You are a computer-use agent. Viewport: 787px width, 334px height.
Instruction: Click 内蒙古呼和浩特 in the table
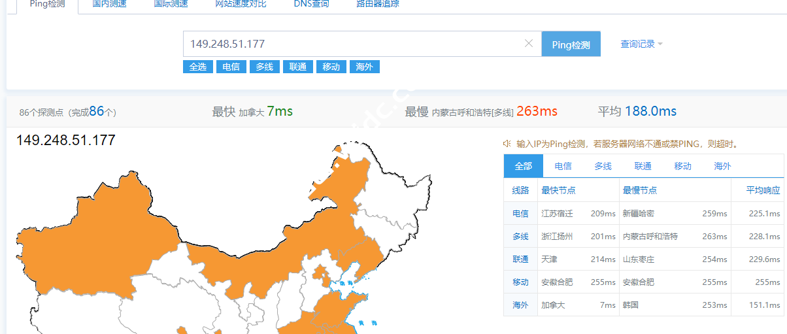pos(650,237)
